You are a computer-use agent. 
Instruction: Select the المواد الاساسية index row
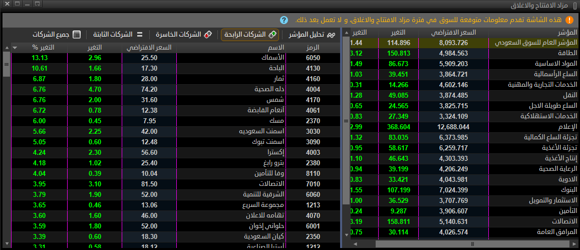[x=464, y=64]
